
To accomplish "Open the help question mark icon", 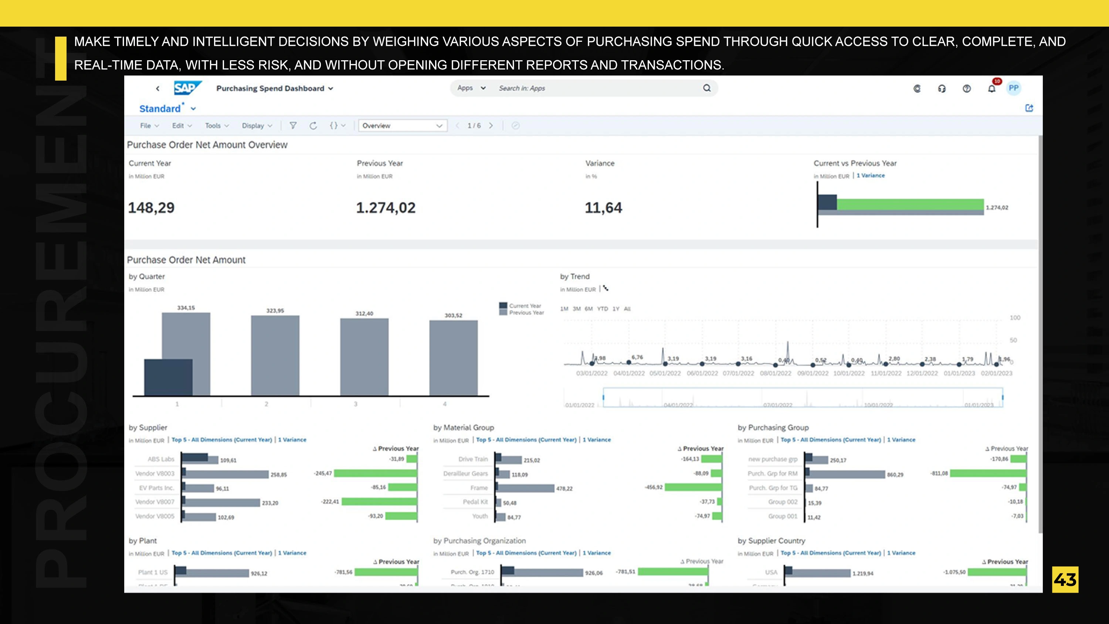I will tap(967, 89).
